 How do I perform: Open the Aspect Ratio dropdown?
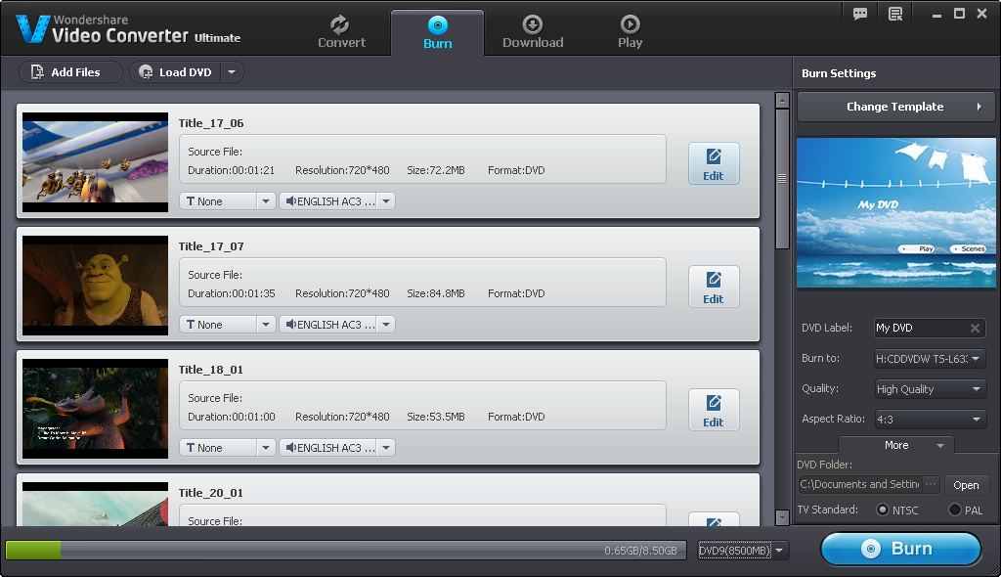tap(930, 420)
